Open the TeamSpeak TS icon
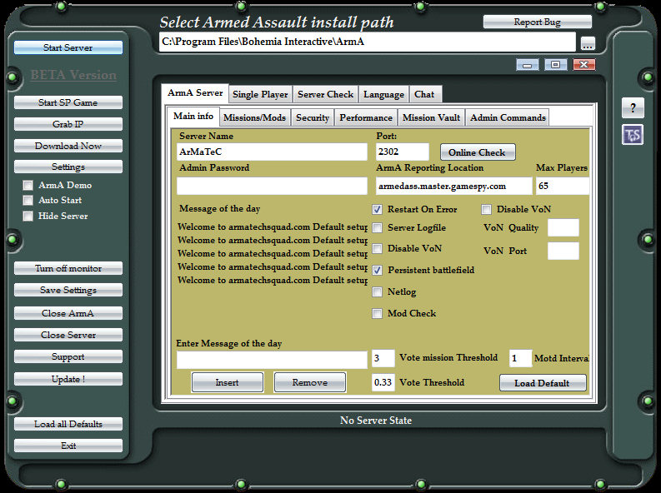The width and height of the screenshot is (661, 493). coord(633,135)
